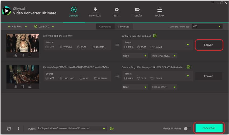This screenshot has width=229, height=135.
Task: Select the ashley video thumbnail
Action: pyautogui.click(x=23, y=43)
